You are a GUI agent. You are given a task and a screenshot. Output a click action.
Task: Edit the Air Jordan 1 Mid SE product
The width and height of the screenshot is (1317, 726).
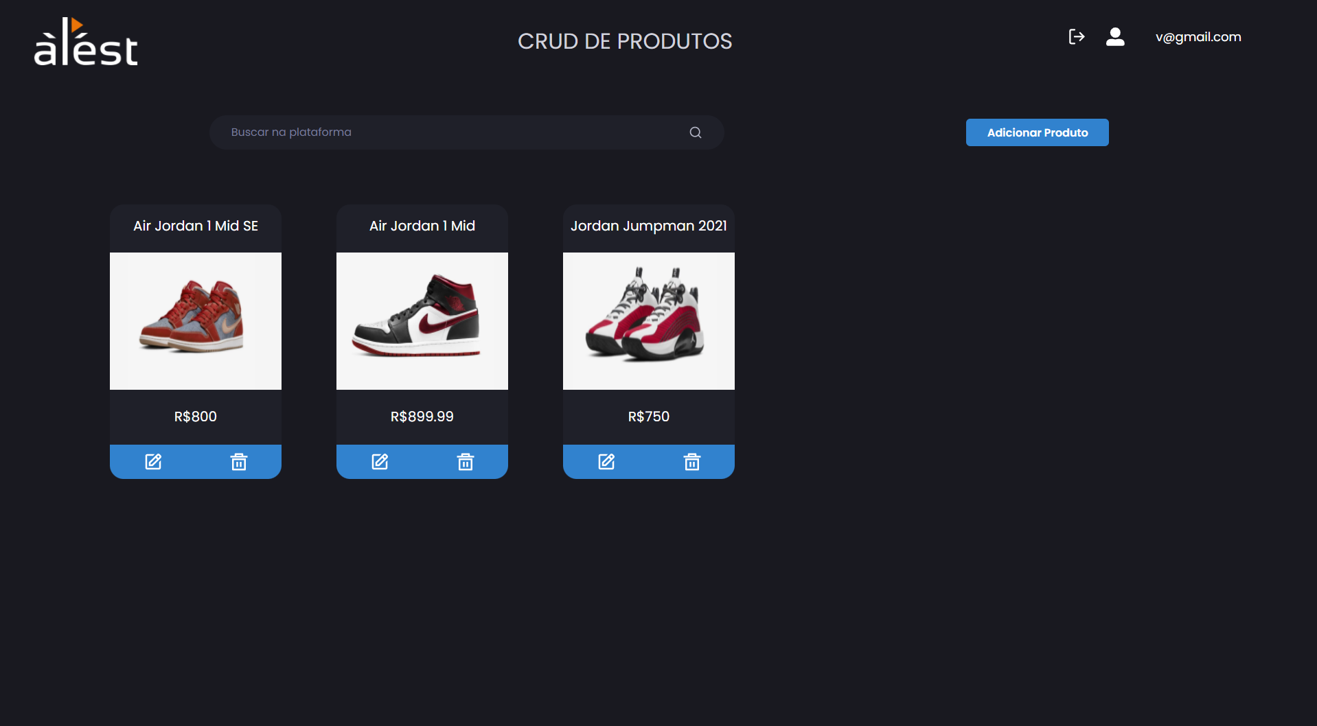point(153,462)
